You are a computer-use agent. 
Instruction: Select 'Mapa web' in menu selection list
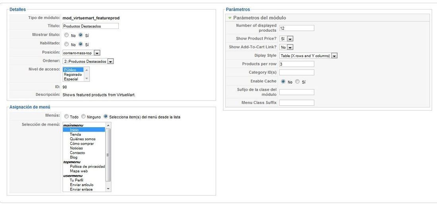(84, 171)
